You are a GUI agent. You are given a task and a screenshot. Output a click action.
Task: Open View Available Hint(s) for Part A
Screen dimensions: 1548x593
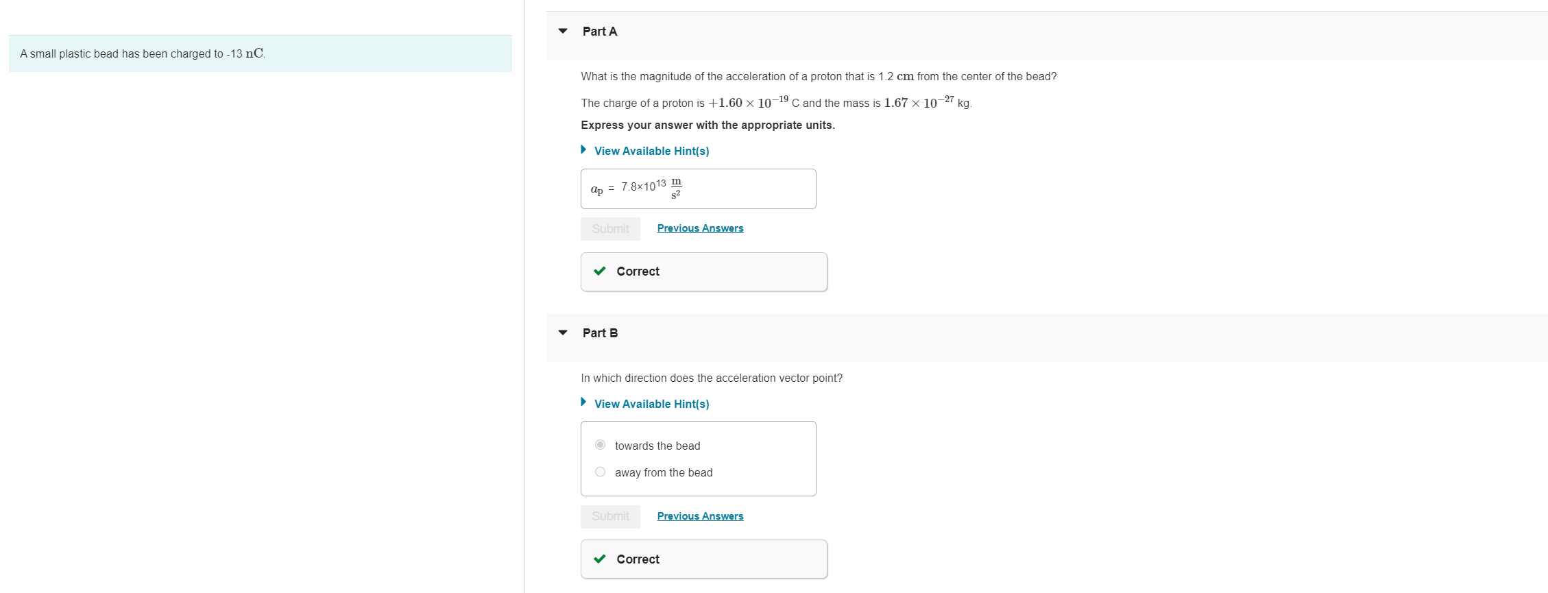(x=651, y=150)
